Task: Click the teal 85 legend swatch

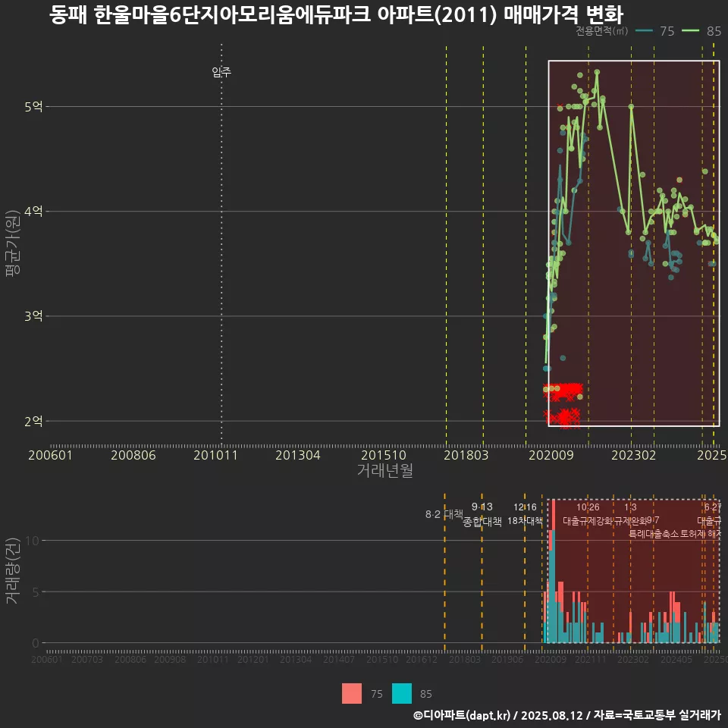Action: coord(402,694)
